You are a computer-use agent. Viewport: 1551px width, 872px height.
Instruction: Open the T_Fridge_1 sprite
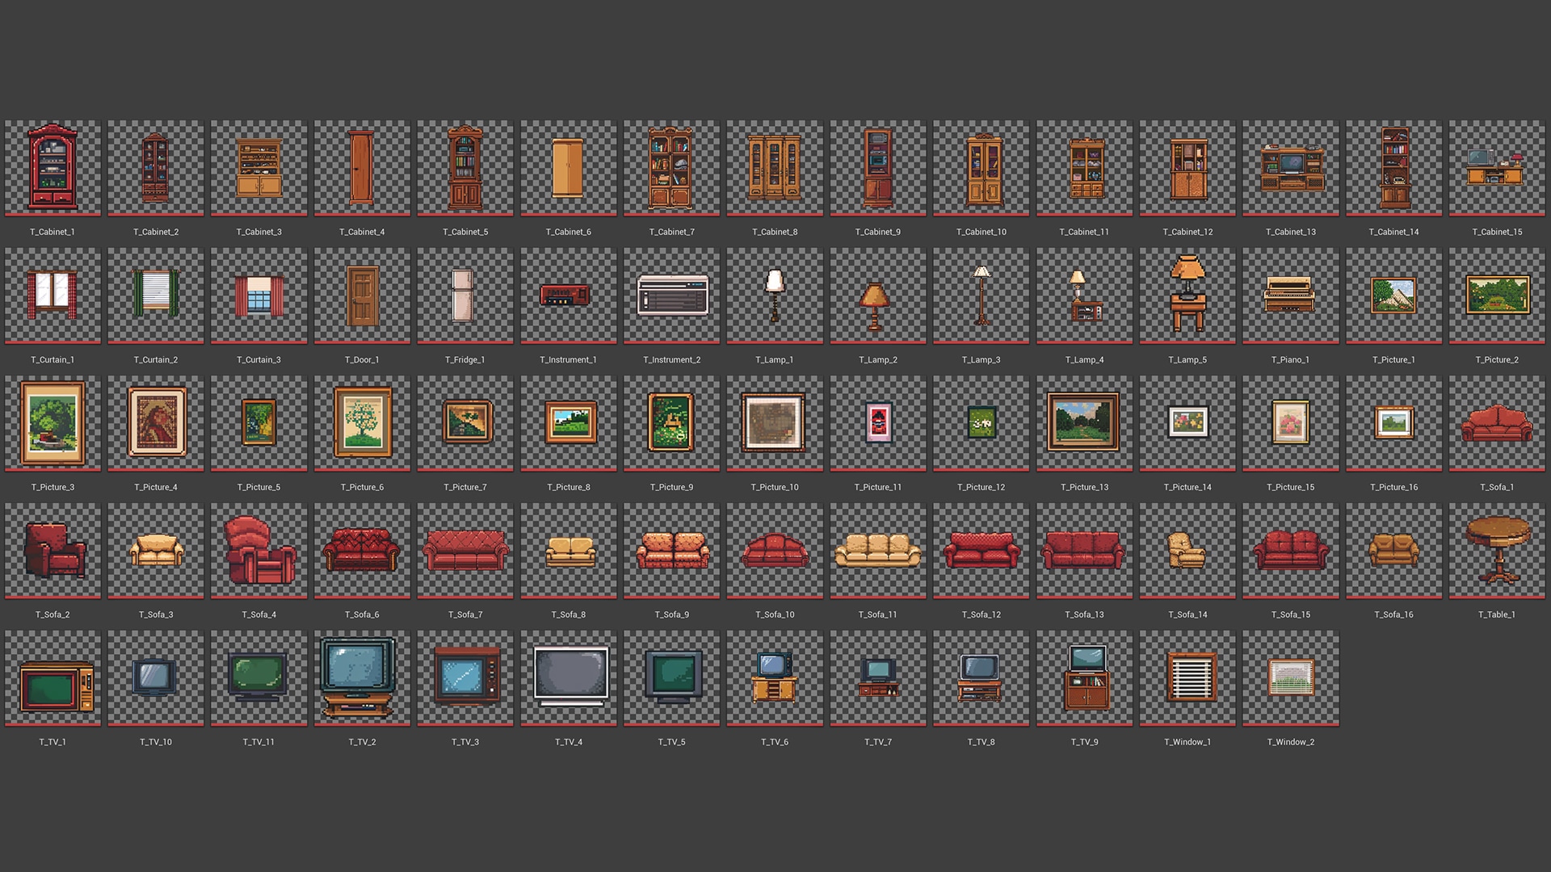coord(464,295)
